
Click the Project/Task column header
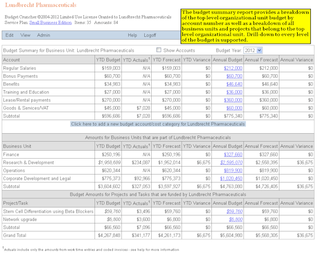(15, 203)
